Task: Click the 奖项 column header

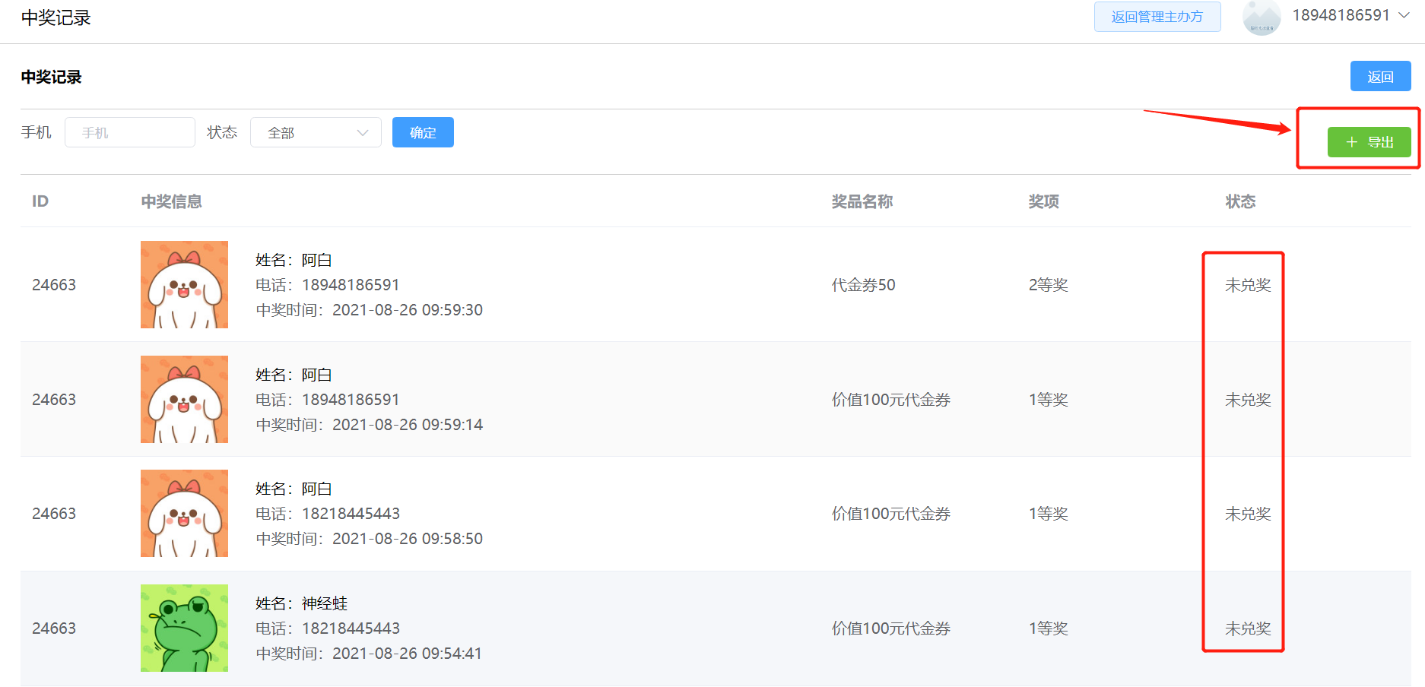Action: [x=1043, y=201]
